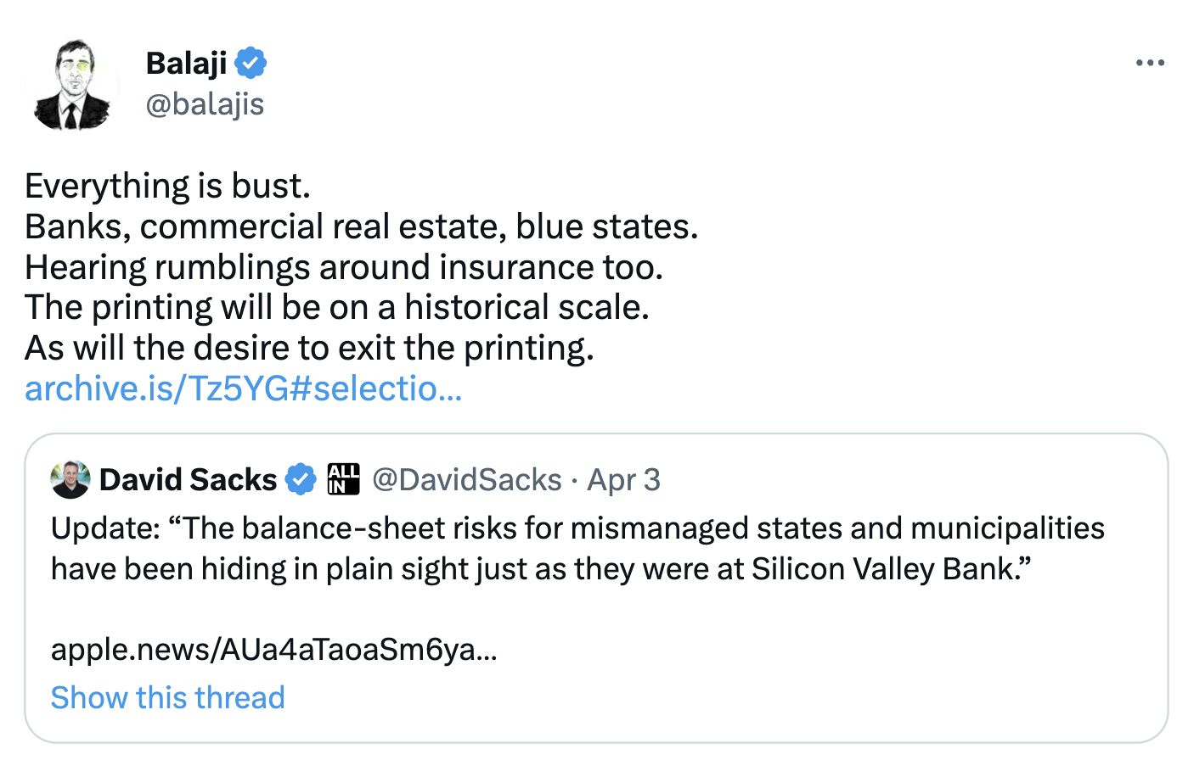Viewport: 1177px width, 760px height.
Task: Click Show this thread
Action: coord(167,697)
